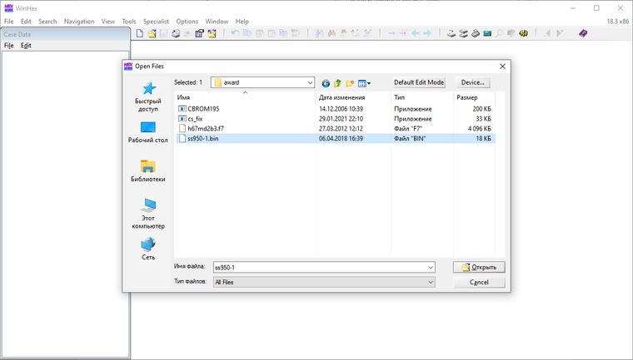Viewport: 633px width, 360px height.
Task: Click the Properties toolbar icon
Action: (199, 33)
